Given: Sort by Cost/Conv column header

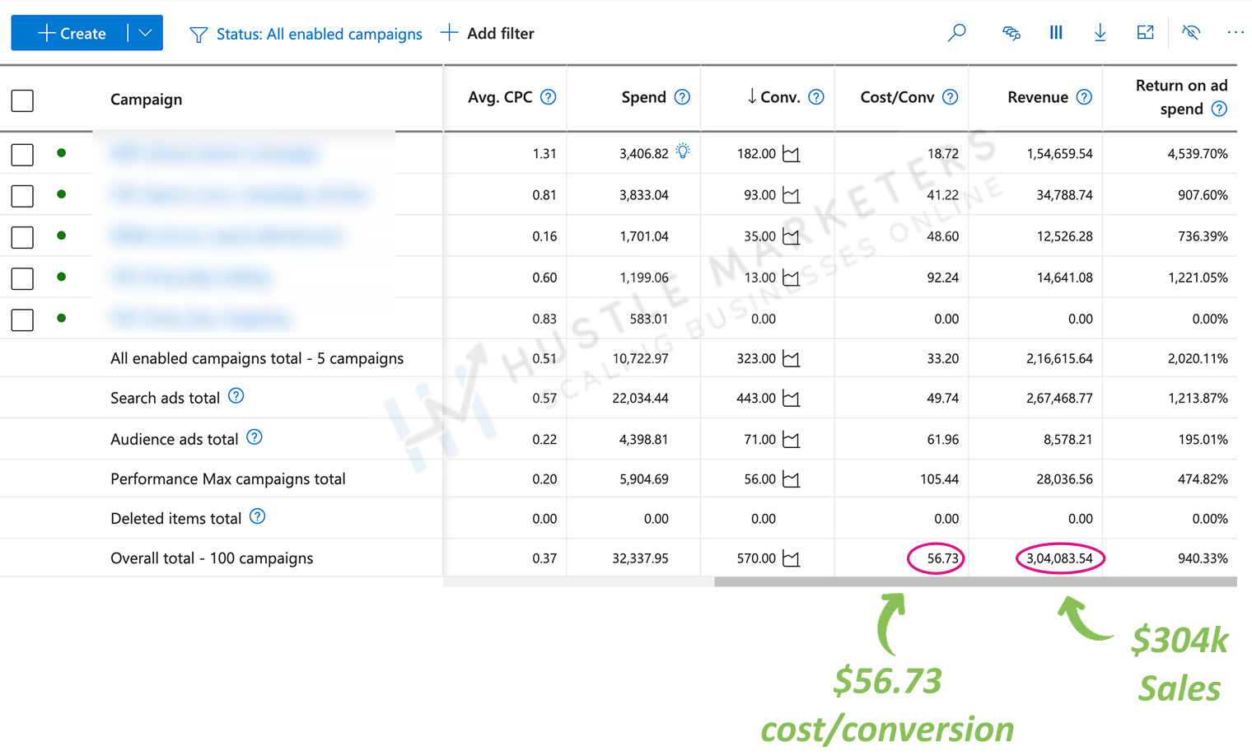Looking at the screenshot, I should coord(897,97).
